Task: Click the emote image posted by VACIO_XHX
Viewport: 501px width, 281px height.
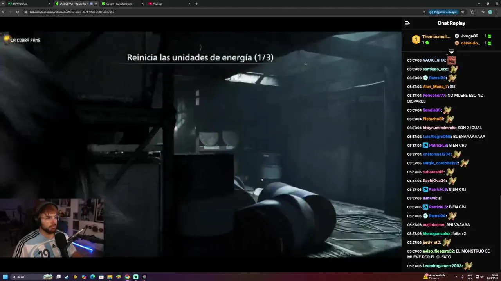Action: pos(451,60)
